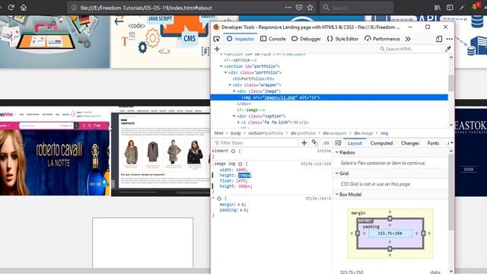Open the style.css:115 source link
The image size is (487, 274).
click(316, 164)
